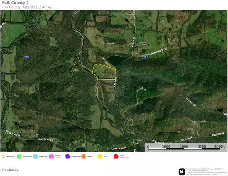228x176 pixels.
Task: Click the "Fish and Wildlife" legend label
Action: point(58,157)
